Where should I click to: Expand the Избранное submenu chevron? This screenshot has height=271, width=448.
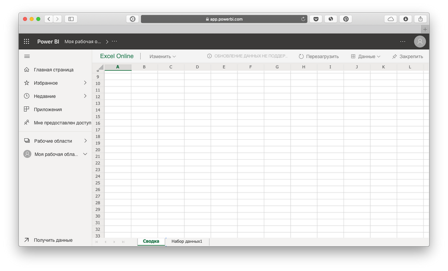pos(85,83)
